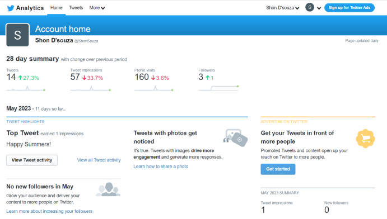387x219 pixels.
Task: Click the Followers sparkline chart
Action: pyautogui.click(x=218, y=88)
